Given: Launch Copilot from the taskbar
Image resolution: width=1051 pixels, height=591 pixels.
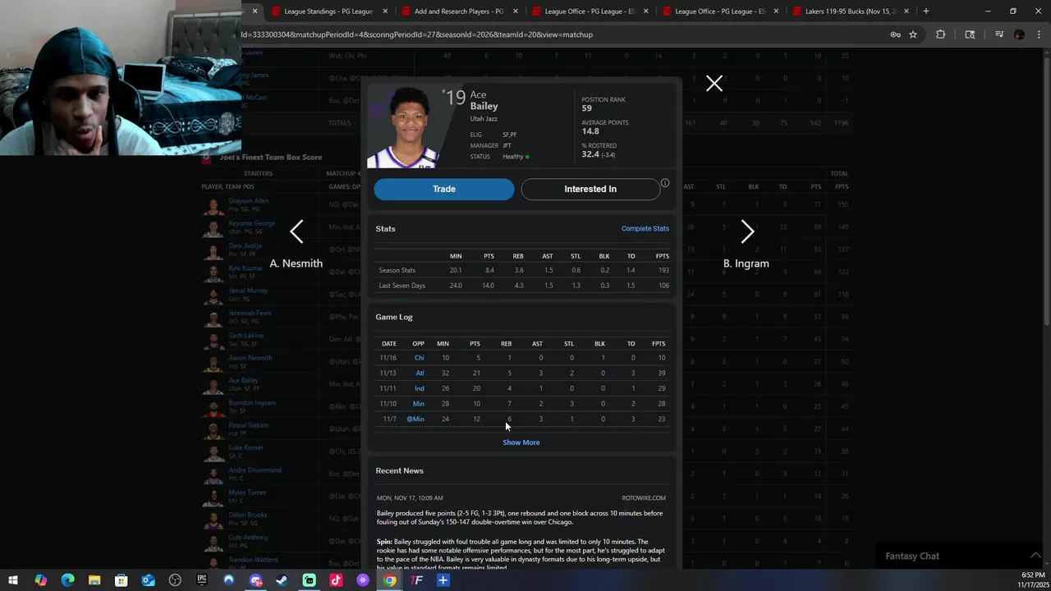Looking at the screenshot, I should (x=40, y=580).
